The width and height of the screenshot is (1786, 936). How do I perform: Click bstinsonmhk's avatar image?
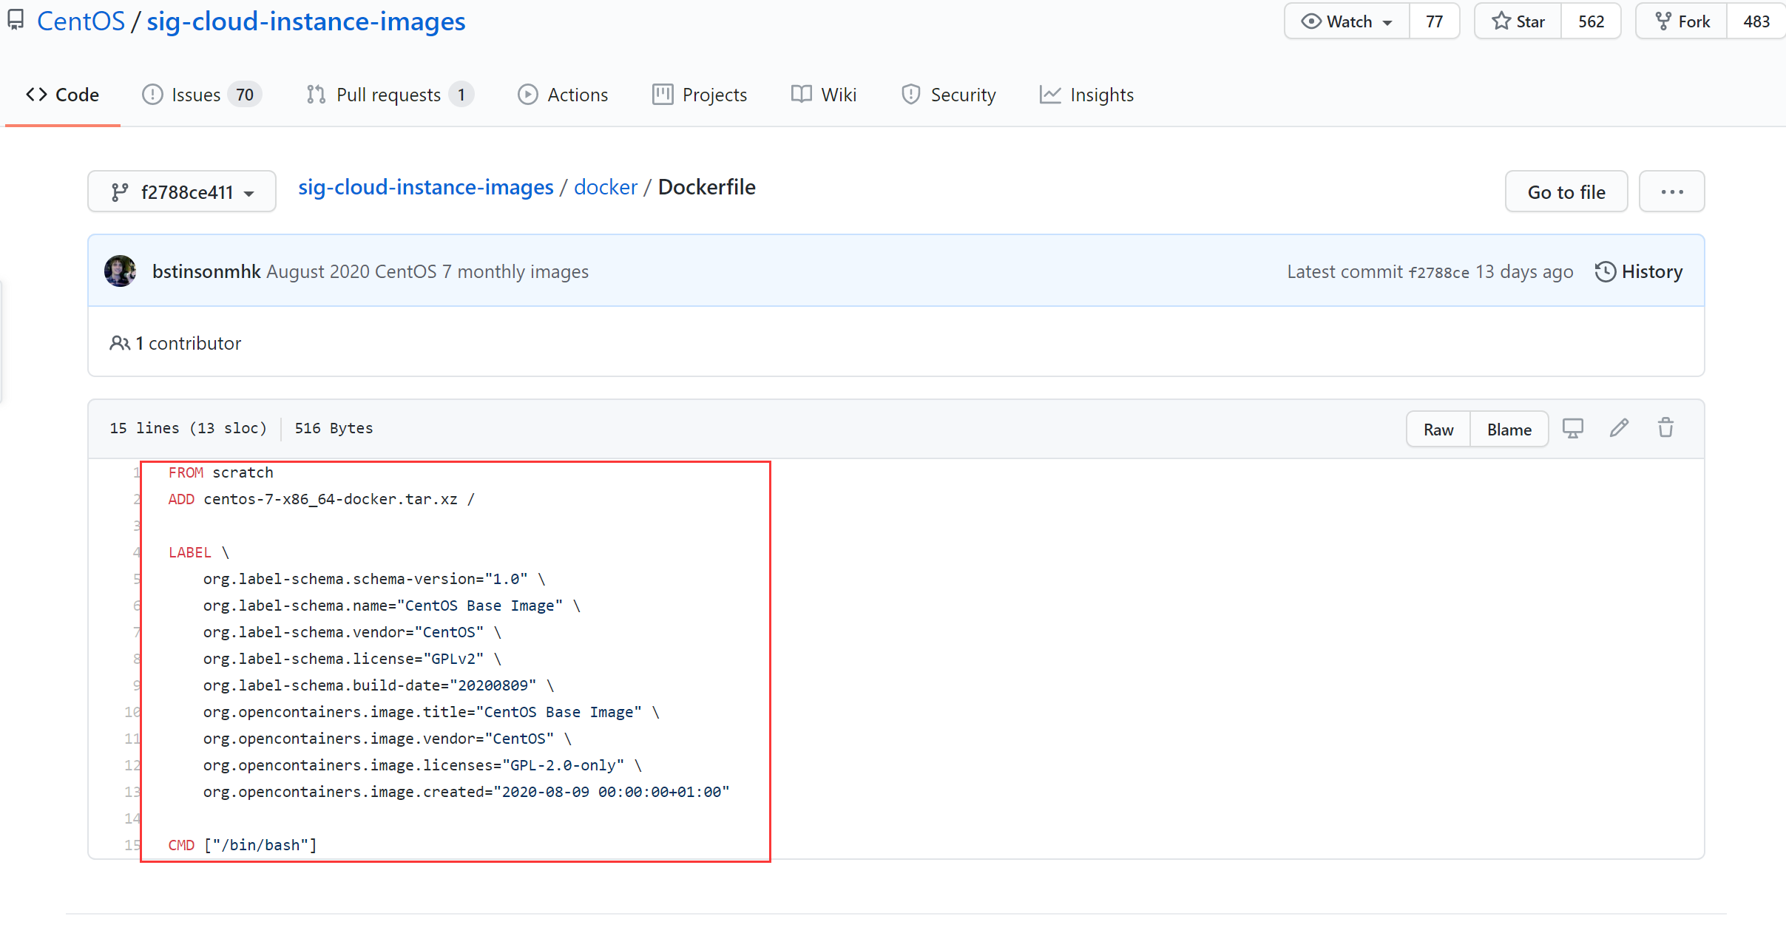pyautogui.click(x=121, y=271)
